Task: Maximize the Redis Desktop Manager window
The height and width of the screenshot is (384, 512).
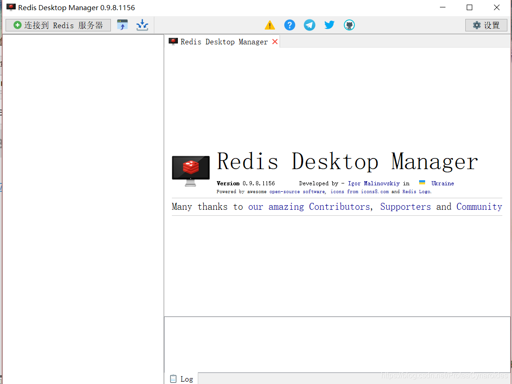Action: (x=469, y=7)
